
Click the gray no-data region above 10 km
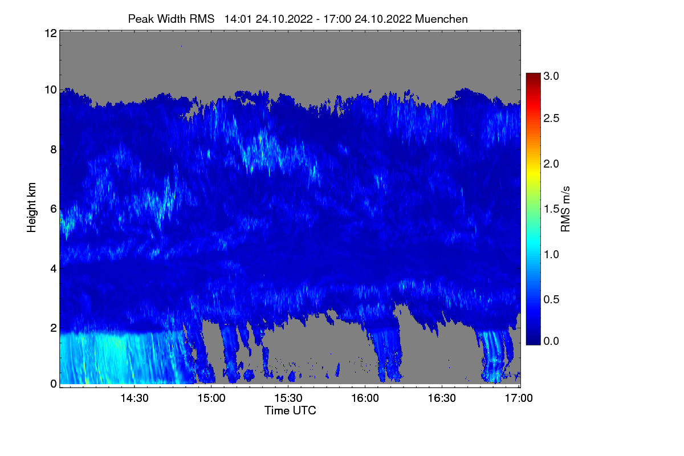coord(290,60)
